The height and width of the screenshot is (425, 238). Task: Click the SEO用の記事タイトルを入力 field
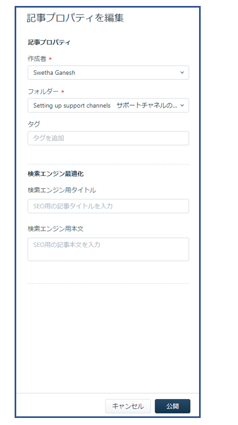point(108,206)
